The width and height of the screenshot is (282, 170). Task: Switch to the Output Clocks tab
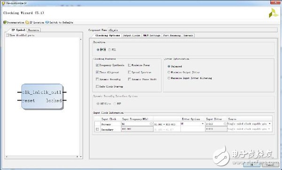[x=132, y=35]
